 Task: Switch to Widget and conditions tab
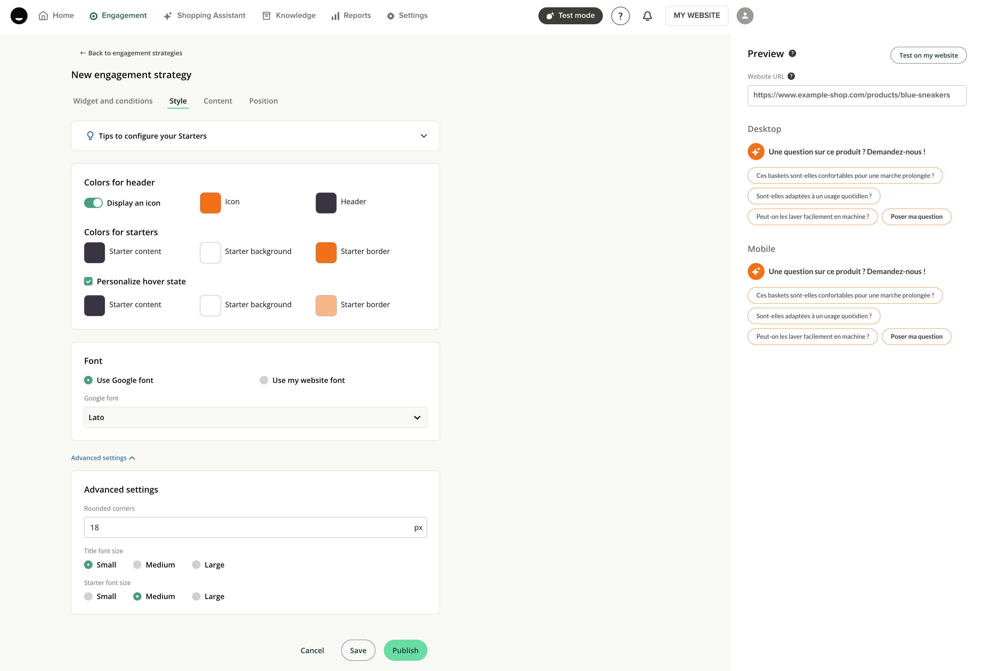[x=113, y=101]
